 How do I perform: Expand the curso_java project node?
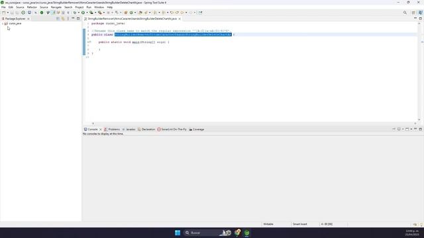tap(3, 24)
